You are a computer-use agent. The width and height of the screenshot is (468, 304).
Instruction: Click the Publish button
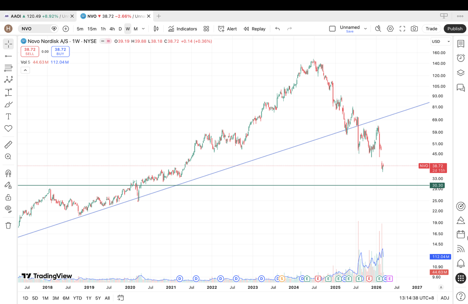pyautogui.click(x=454, y=29)
